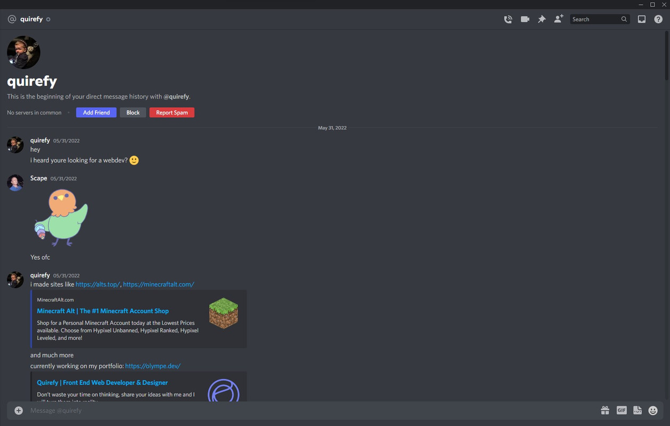Open the https://alts.top/ link
670x426 pixels.
tap(98, 284)
